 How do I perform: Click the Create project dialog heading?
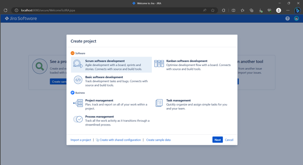click(x=83, y=41)
